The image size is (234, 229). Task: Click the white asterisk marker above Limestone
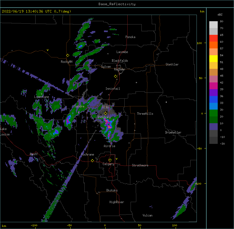pos(42,94)
